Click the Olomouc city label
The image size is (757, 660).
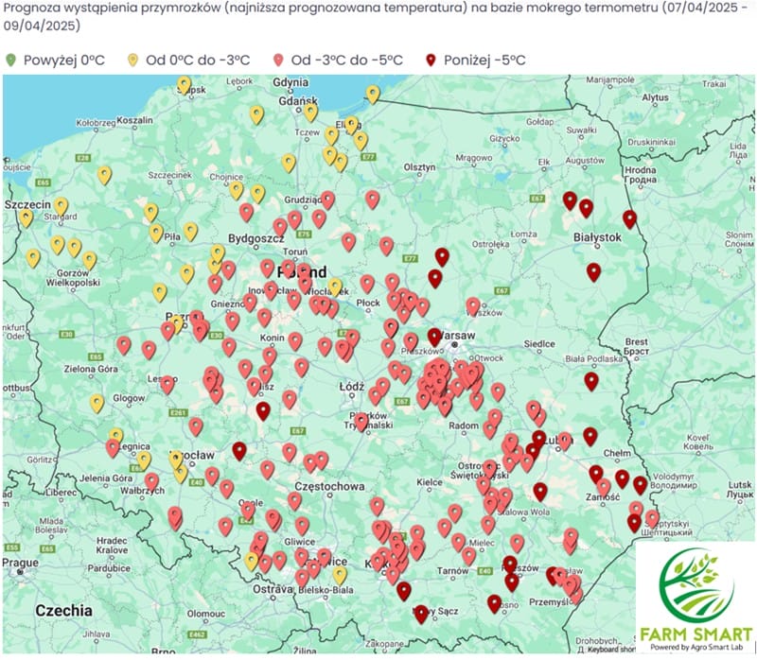click(206, 614)
